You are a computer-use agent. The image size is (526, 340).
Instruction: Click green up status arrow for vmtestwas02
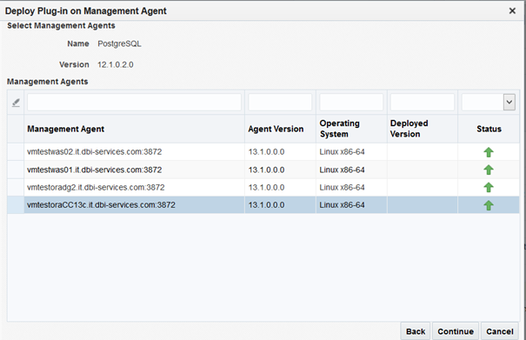(x=489, y=152)
